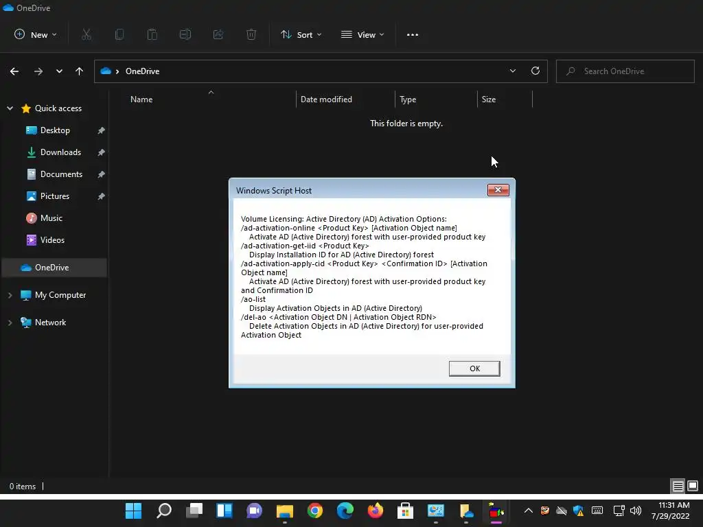The image size is (703, 527).
Task: Sort by Date modified column header
Action: pyautogui.click(x=326, y=99)
